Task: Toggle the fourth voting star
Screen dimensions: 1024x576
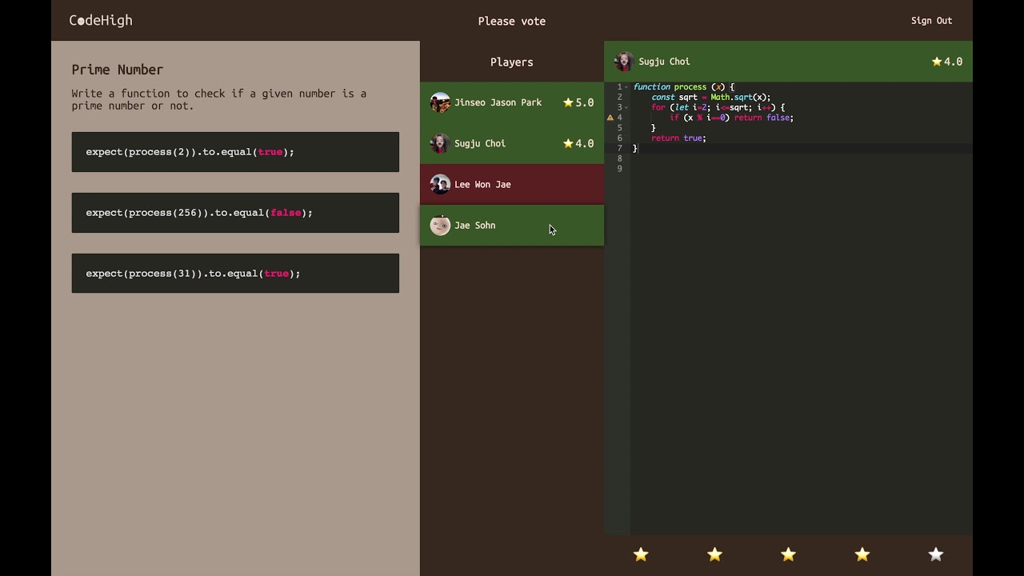Action: click(x=862, y=554)
